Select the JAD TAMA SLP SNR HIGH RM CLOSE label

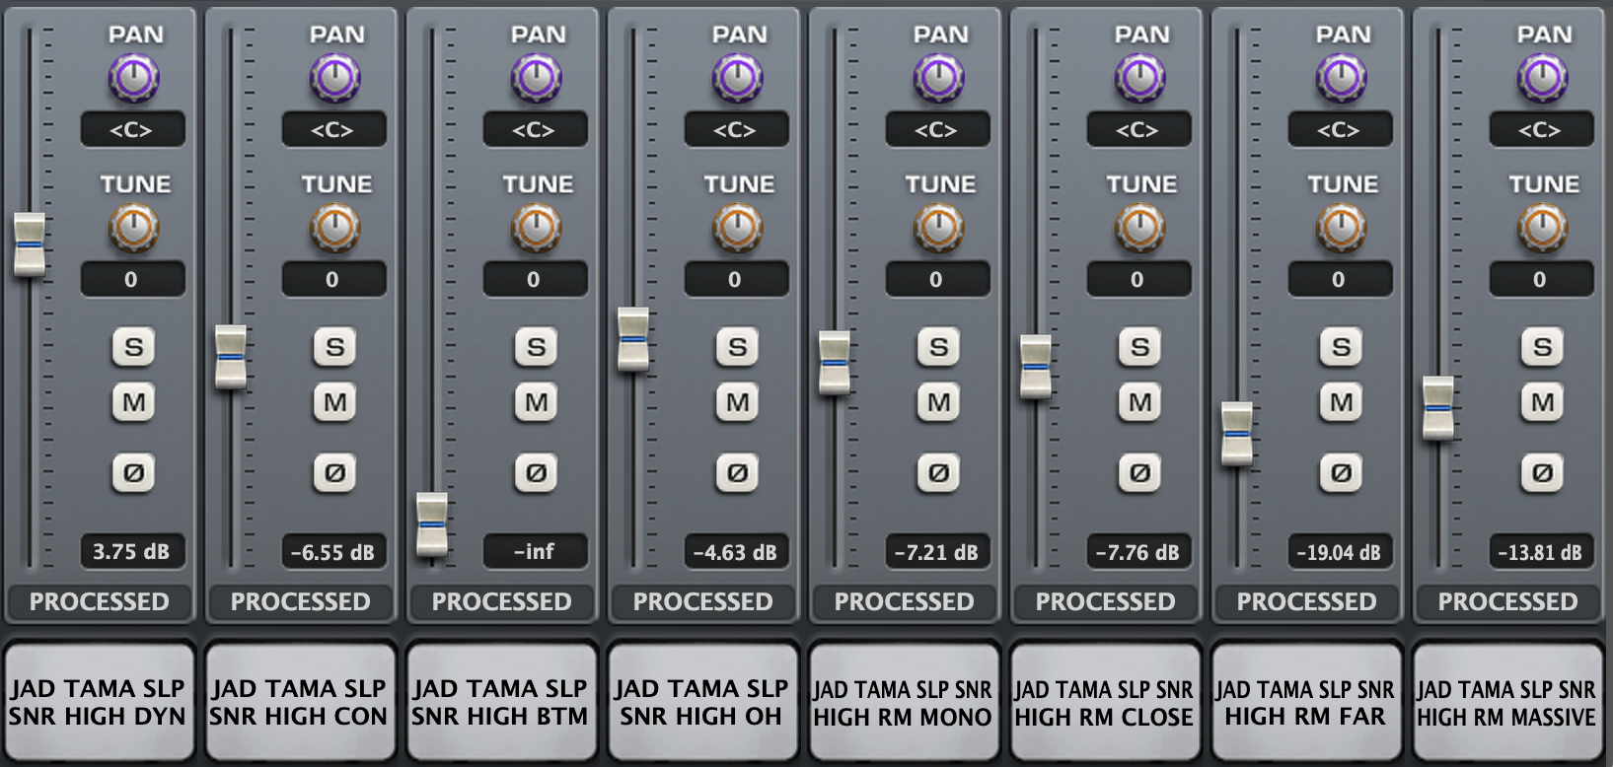click(1105, 703)
